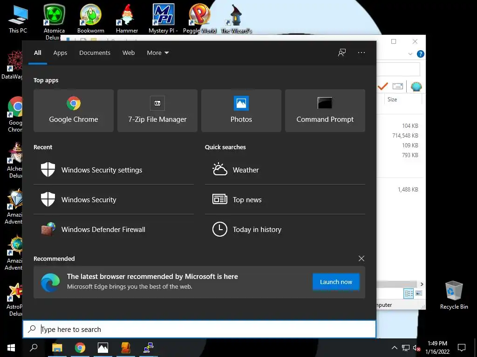Image resolution: width=477 pixels, height=357 pixels.
Task: Dismiss the Recommended section
Action: pos(361,258)
